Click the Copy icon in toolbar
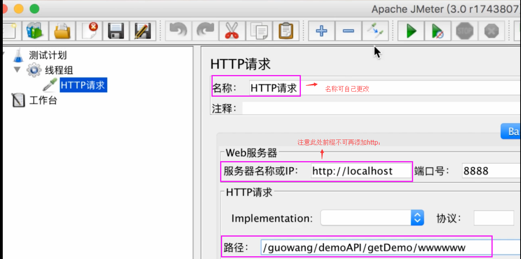Image resolution: width=521 pixels, height=259 pixels. tap(259, 30)
